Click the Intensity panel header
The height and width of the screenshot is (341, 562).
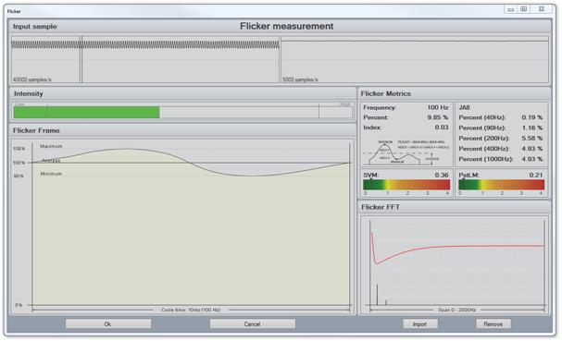(29, 93)
